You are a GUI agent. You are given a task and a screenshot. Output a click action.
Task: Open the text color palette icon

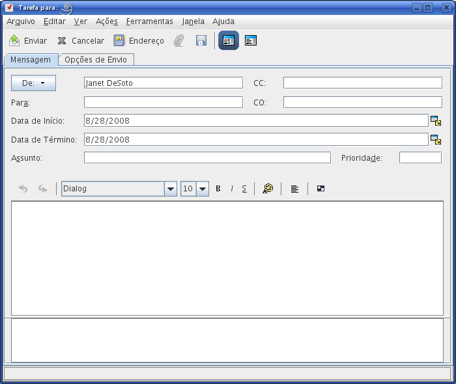click(268, 189)
